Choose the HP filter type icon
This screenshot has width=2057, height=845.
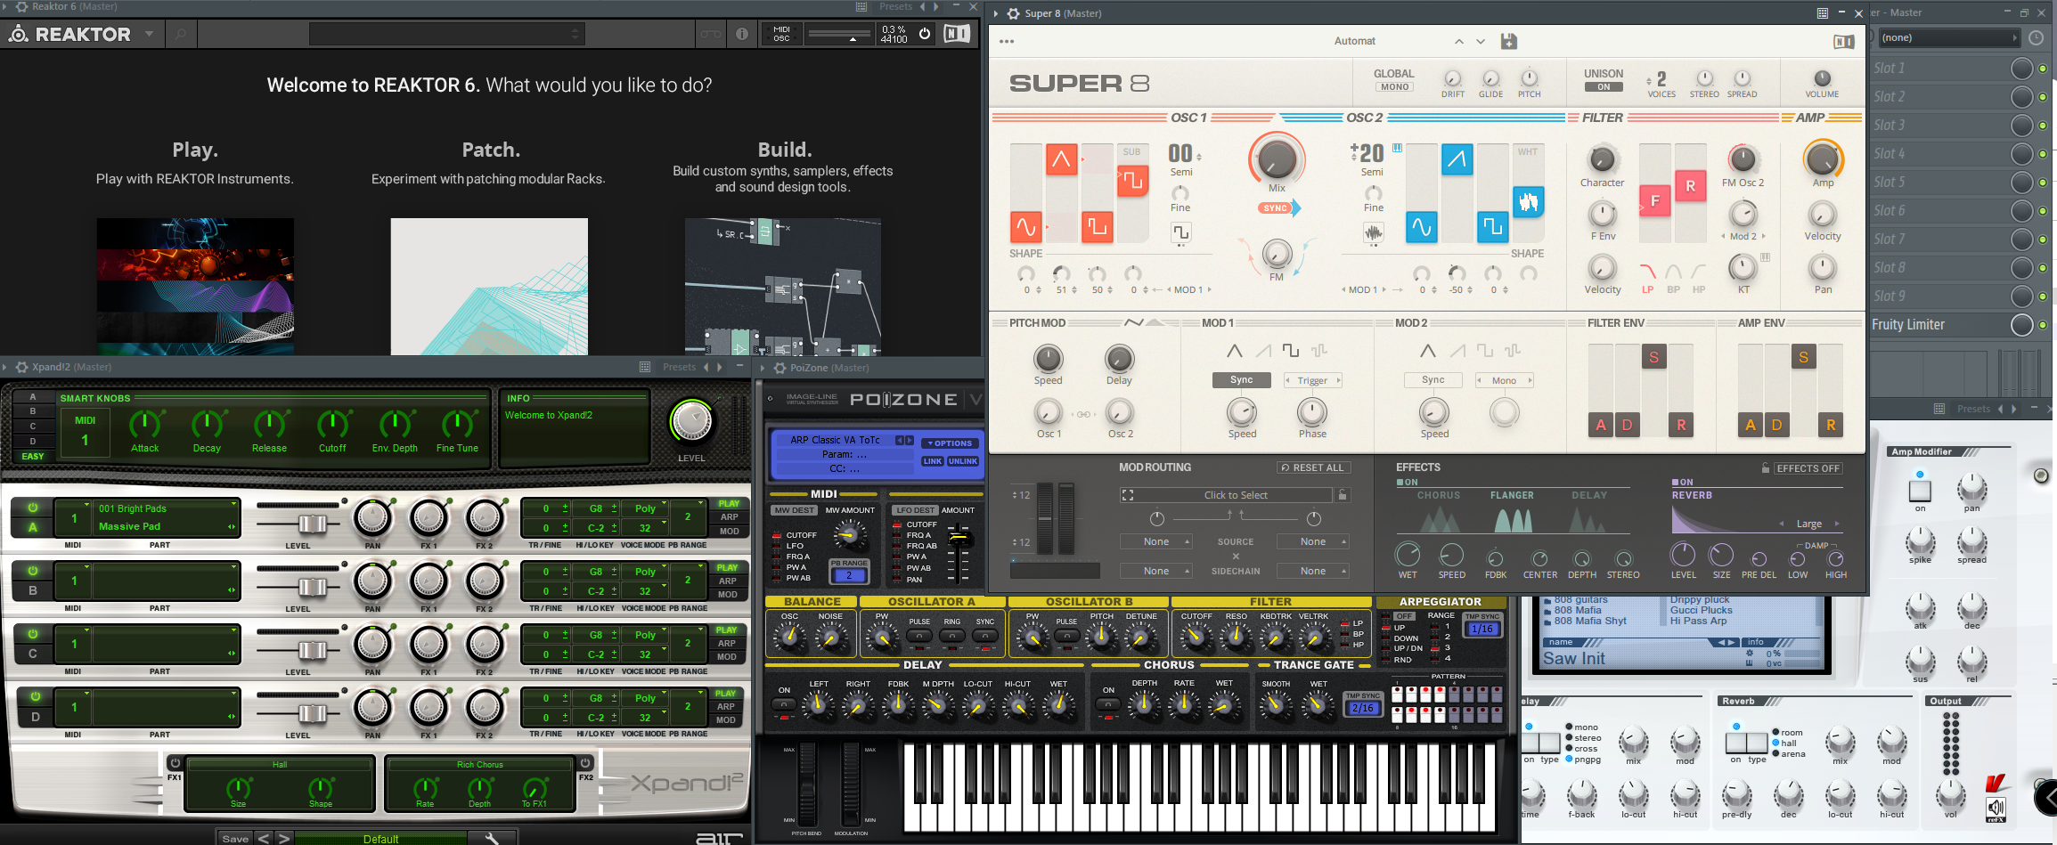(x=1699, y=272)
